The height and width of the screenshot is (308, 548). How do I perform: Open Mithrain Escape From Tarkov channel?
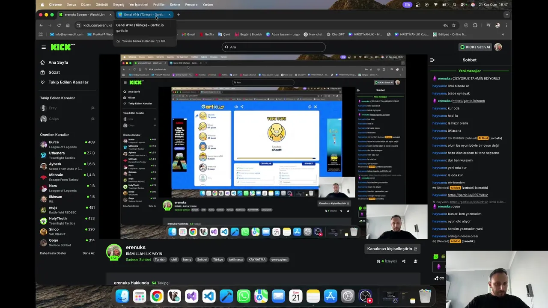coord(67,177)
